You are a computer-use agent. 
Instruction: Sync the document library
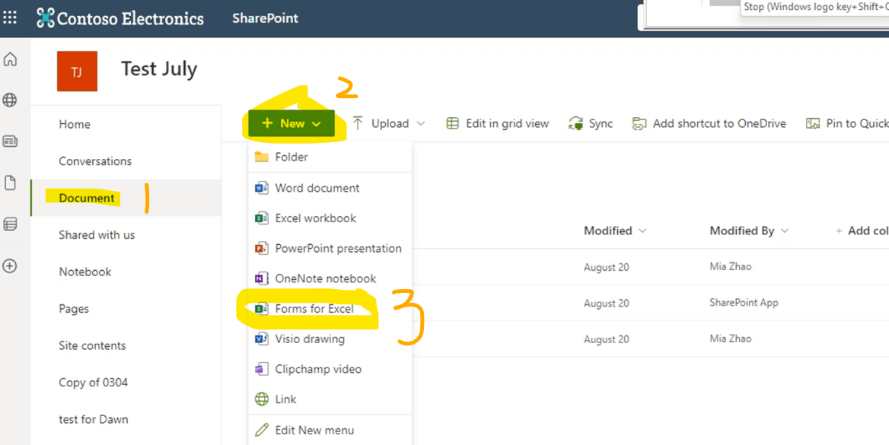[591, 123]
